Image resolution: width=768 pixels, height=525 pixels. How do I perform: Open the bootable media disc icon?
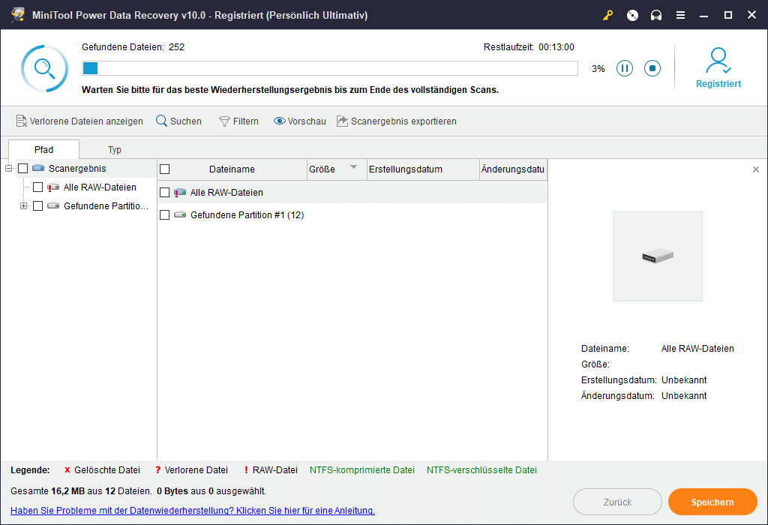632,15
